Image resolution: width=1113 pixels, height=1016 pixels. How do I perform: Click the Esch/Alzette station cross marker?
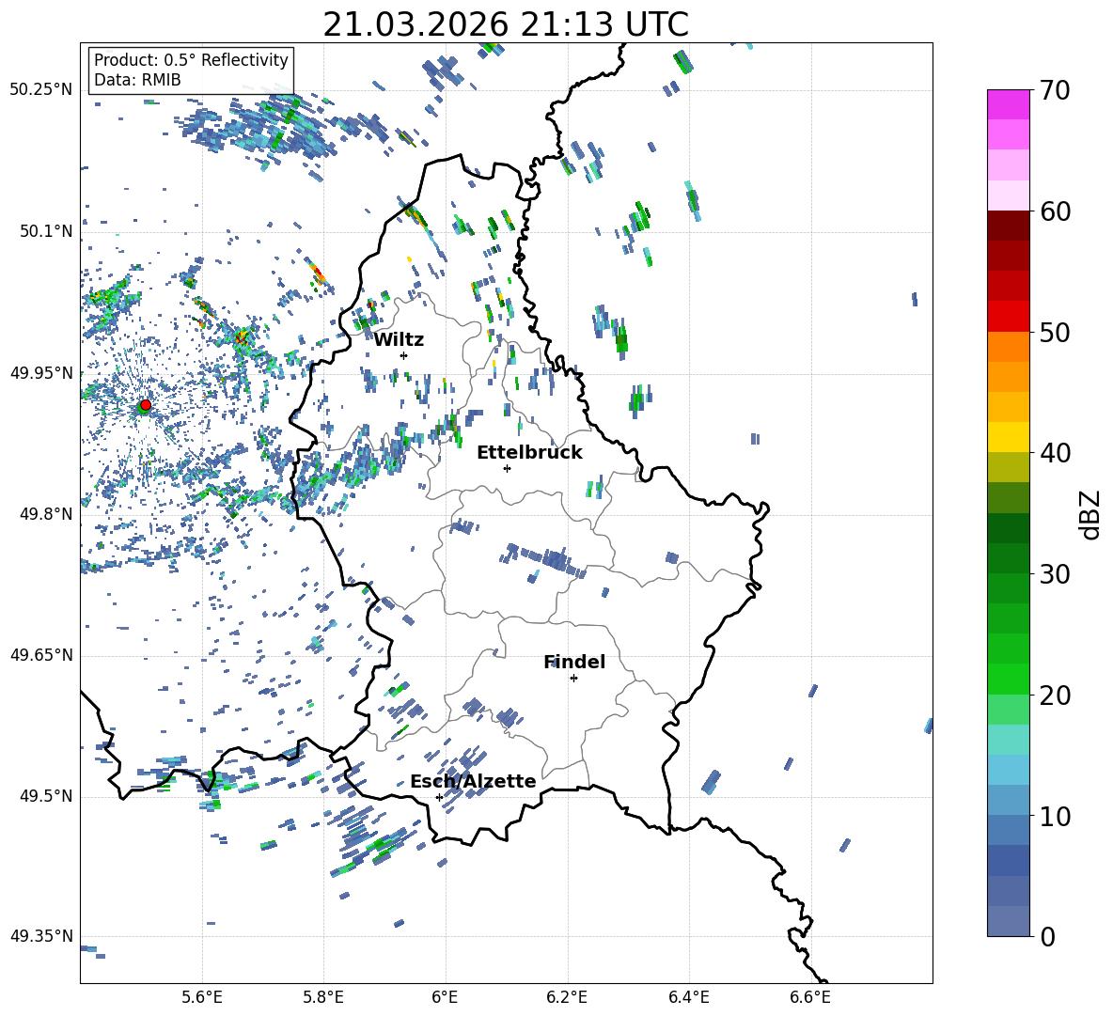[439, 797]
